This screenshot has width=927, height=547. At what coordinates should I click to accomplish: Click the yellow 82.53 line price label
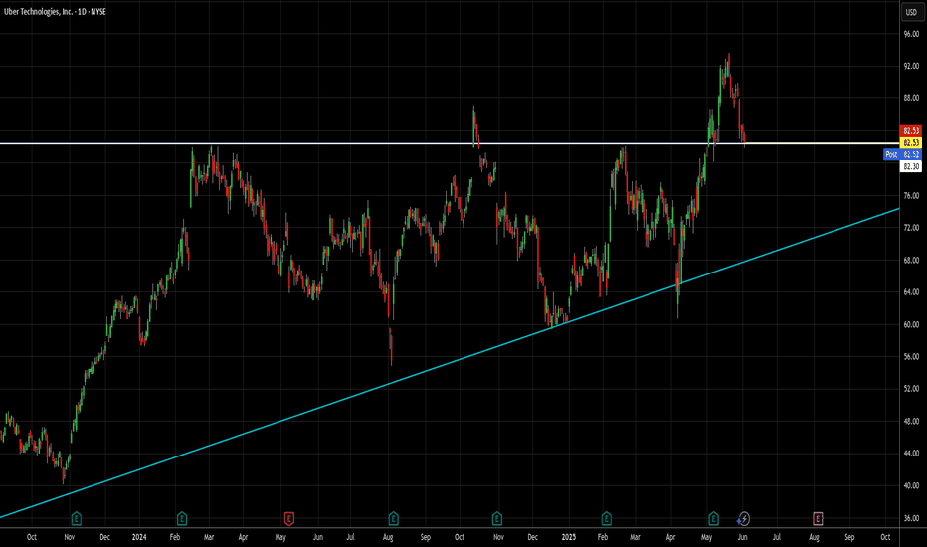tap(910, 143)
